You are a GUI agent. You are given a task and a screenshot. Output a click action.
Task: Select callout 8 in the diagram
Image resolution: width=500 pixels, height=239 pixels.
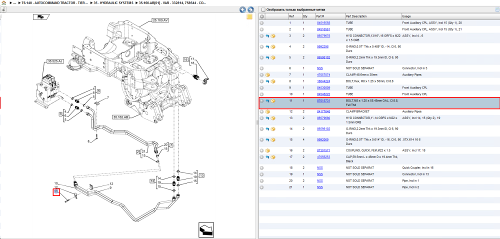88,141
